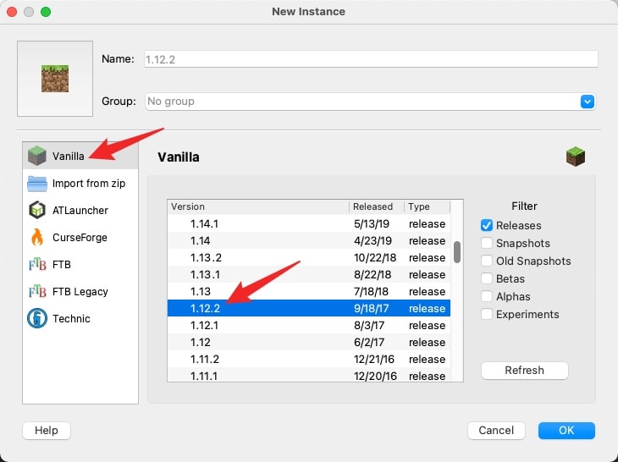
Task: Open the ATLauncher source icon
Action: click(37, 210)
